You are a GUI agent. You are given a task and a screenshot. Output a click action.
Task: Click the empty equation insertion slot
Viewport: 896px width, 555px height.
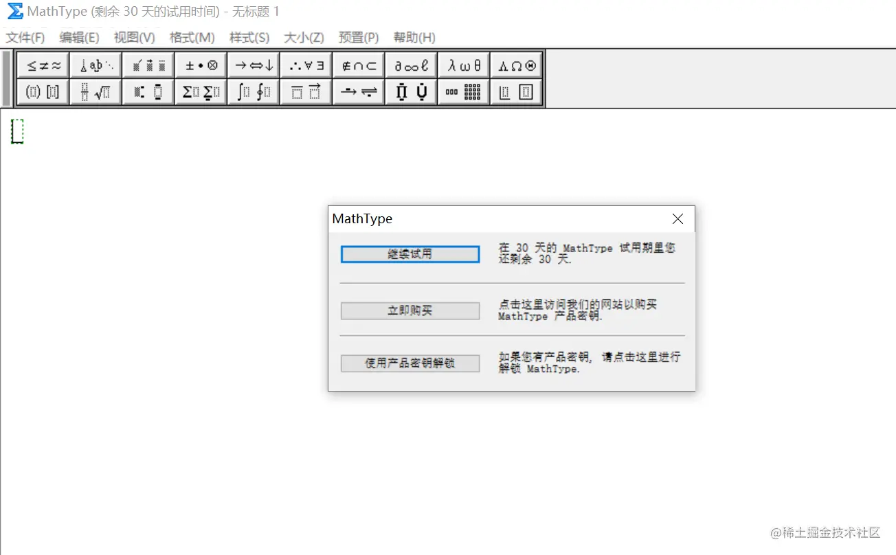pyautogui.click(x=16, y=133)
